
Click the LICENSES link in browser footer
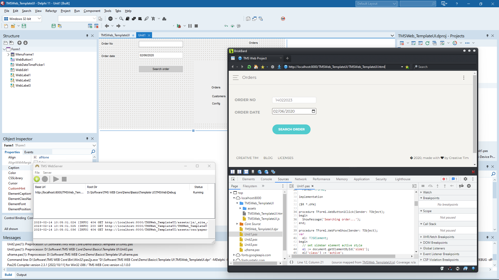click(x=285, y=158)
